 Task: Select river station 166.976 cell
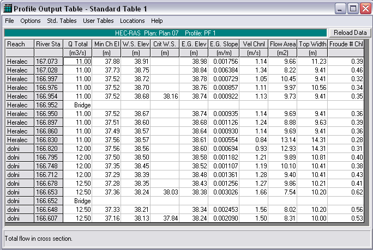tap(49, 88)
